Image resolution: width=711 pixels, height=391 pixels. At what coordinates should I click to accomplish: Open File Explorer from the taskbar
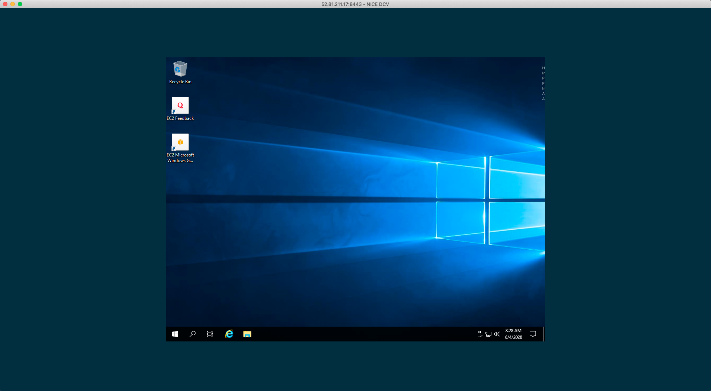point(247,334)
